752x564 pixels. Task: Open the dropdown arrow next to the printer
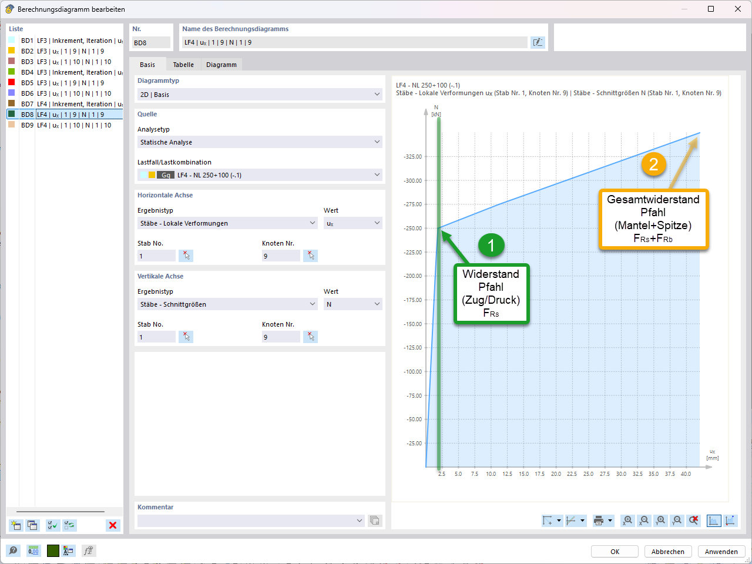coord(610,521)
